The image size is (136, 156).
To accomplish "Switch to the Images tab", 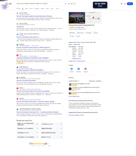I will (42, 8).
